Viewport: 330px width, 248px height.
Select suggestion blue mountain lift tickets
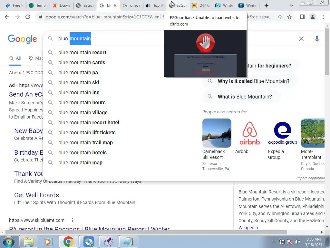pyautogui.click(x=87, y=133)
